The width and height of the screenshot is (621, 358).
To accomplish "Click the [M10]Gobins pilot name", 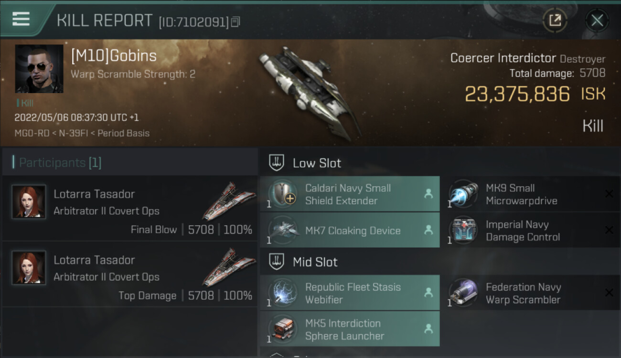I will (x=114, y=56).
